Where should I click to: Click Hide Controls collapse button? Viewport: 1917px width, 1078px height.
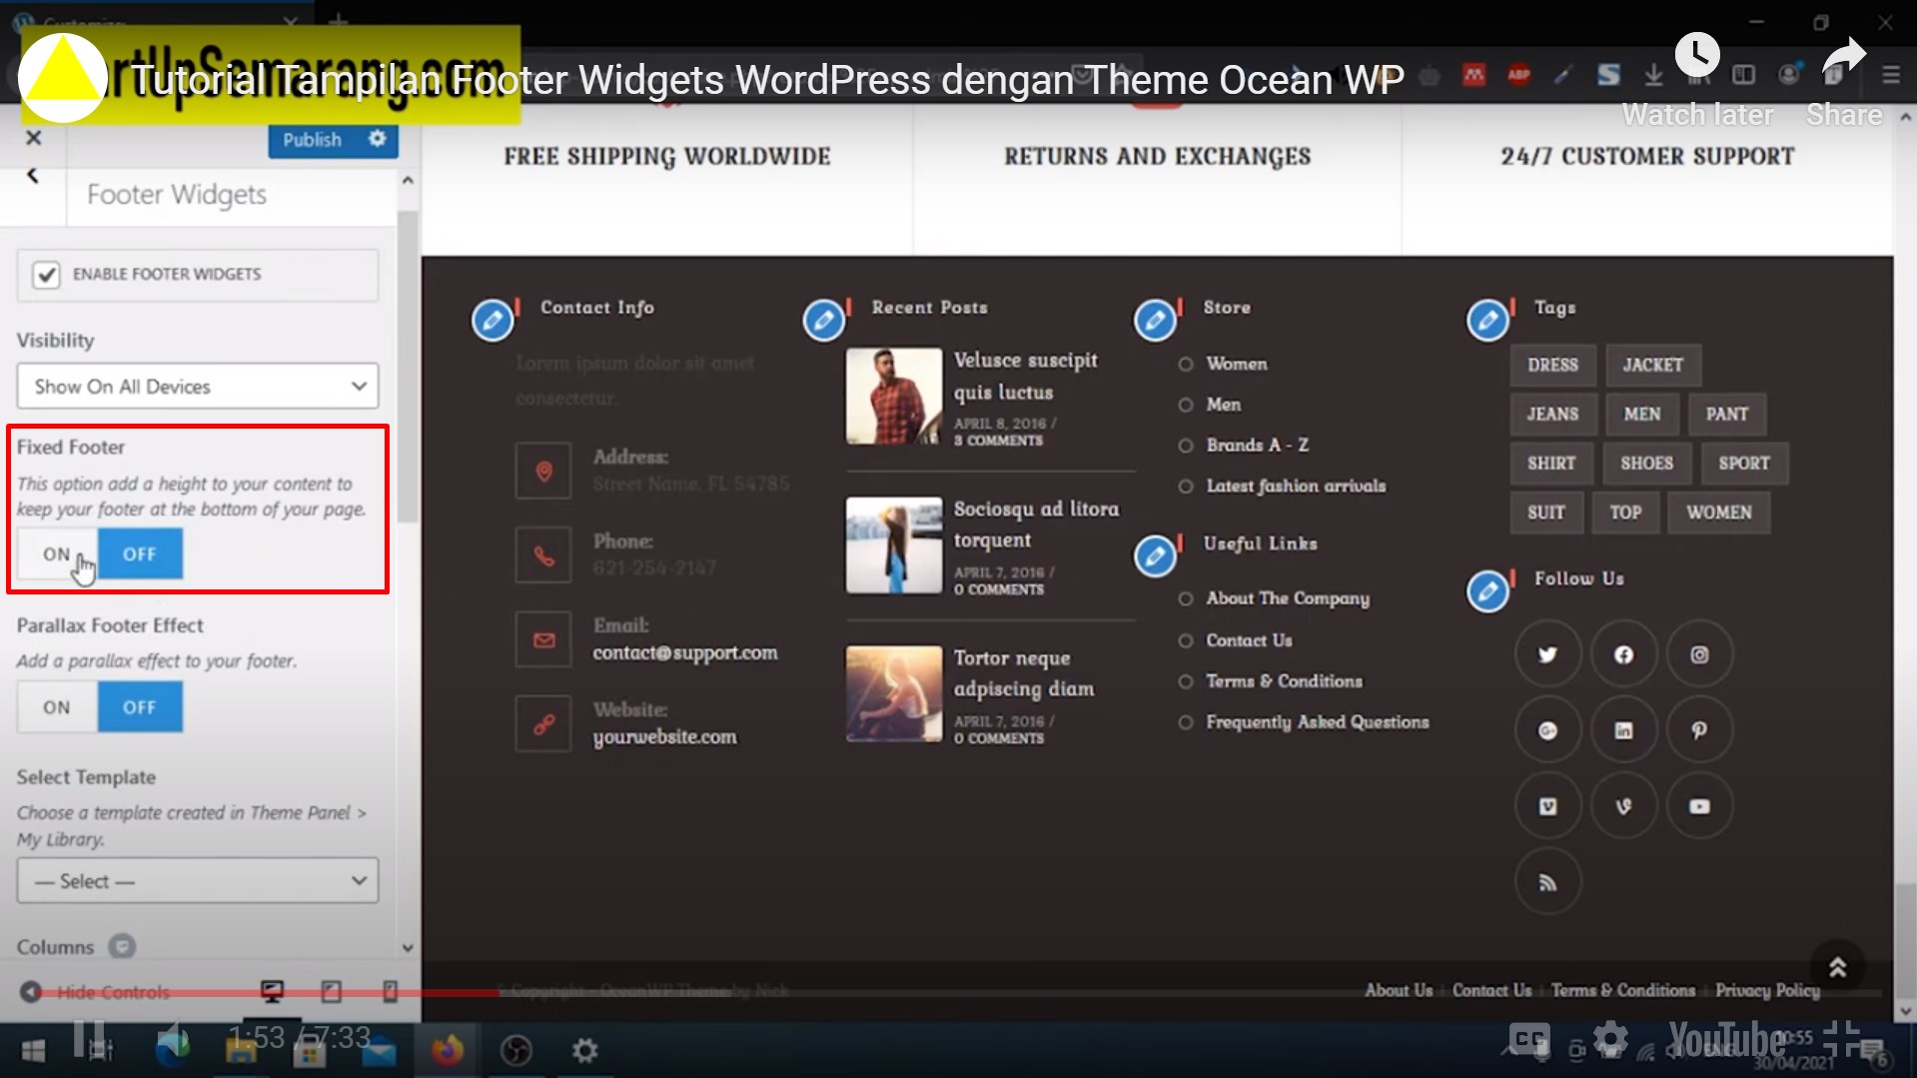[96, 992]
